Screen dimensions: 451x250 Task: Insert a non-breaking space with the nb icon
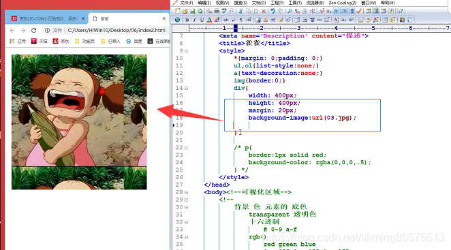[226, 20]
